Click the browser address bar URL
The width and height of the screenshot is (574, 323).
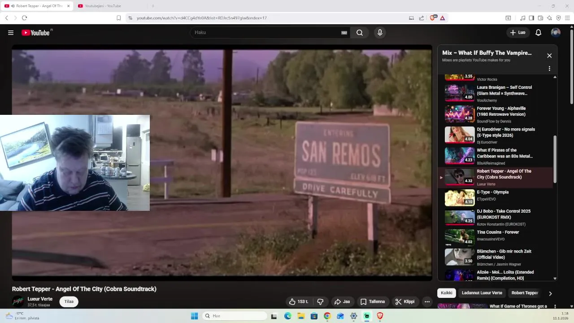pyautogui.click(x=202, y=18)
